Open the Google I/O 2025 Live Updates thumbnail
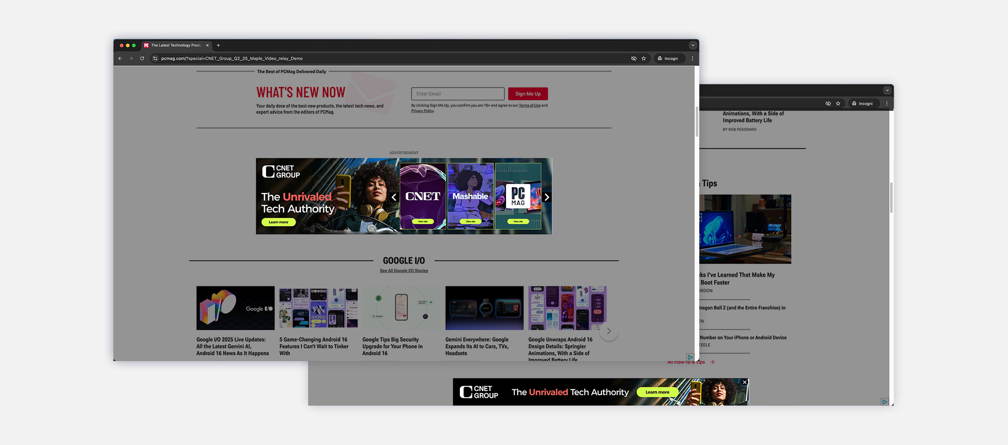This screenshot has height=445, width=1008. point(235,308)
